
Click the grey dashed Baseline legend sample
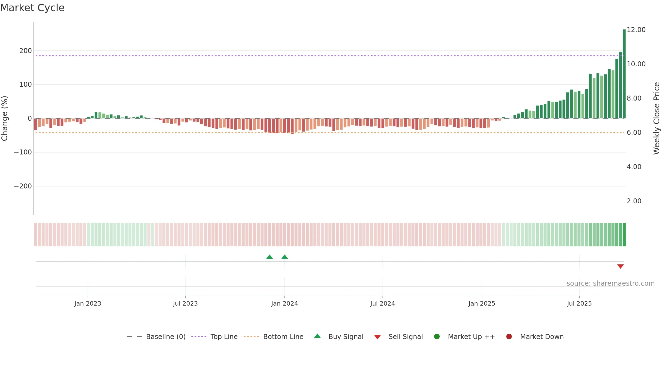point(134,337)
